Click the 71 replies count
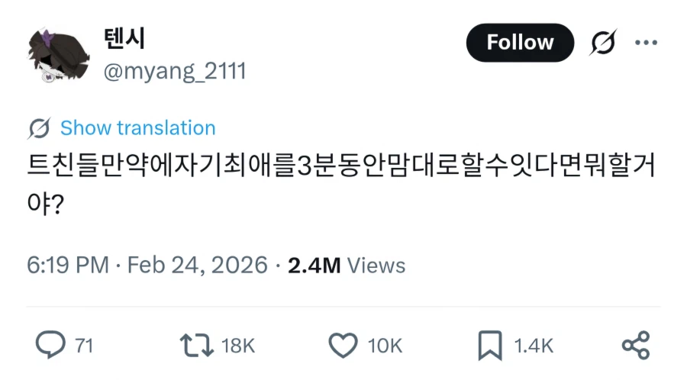The width and height of the screenshot is (687, 380). tap(84, 346)
